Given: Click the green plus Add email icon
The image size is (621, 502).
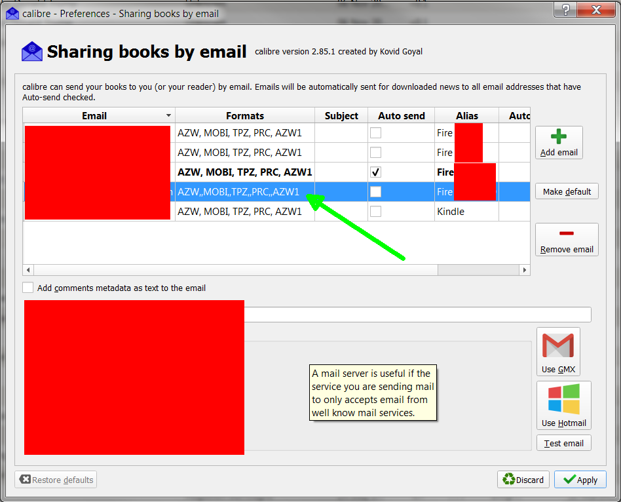Looking at the screenshot, I should (x=558, y=136).
